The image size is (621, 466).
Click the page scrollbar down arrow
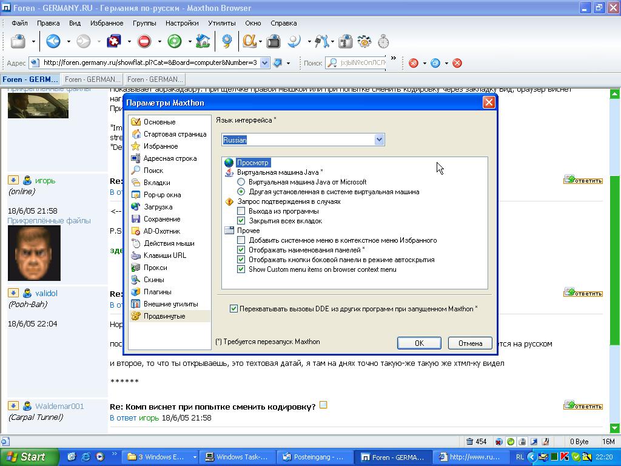click(614, 428)
